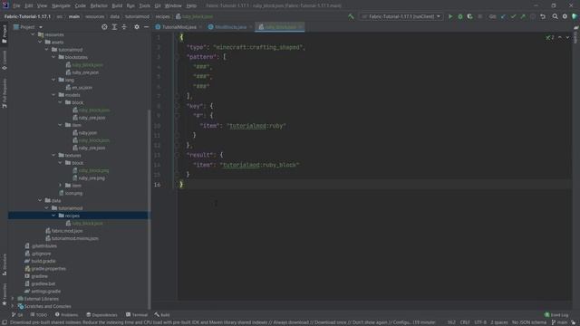Collapse the assets folder
The height and width of the screenshot is (326, 580).
(x=40, y=43)
